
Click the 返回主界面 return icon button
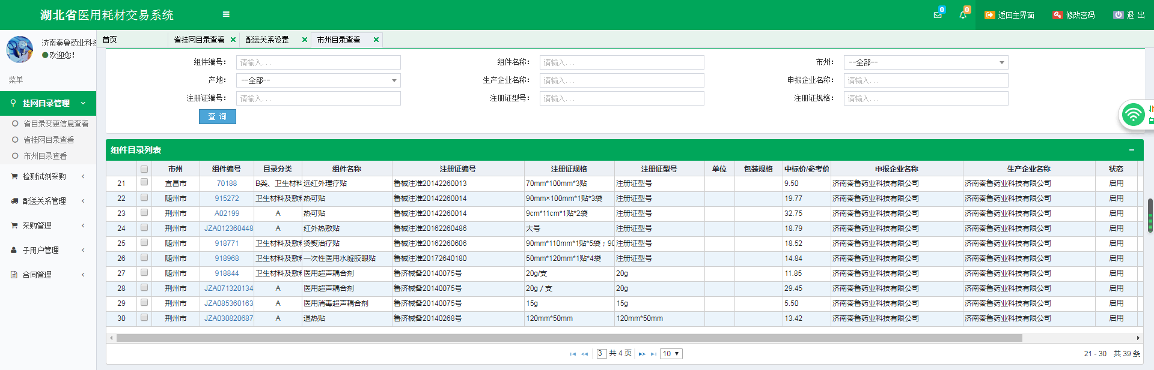[1010, 15]
